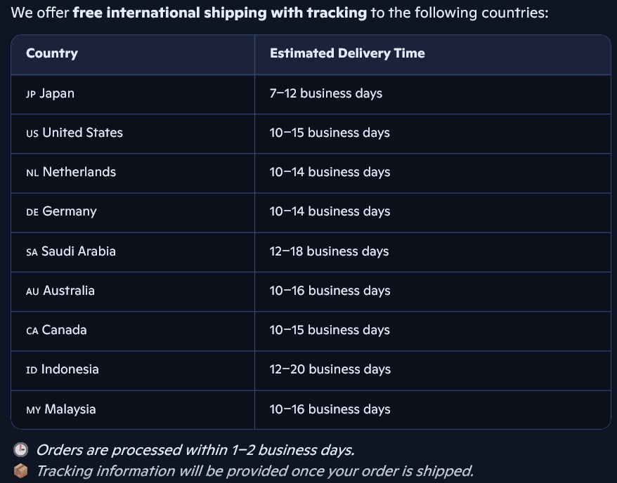Viewport: 617px width, 483px height.
Task: Click the US flag code icon
Action: point(32,134)
